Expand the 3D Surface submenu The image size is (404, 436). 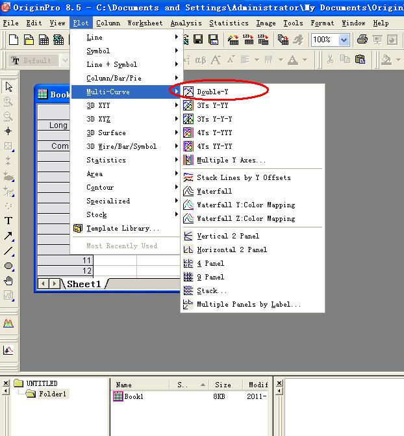(127, 133)
